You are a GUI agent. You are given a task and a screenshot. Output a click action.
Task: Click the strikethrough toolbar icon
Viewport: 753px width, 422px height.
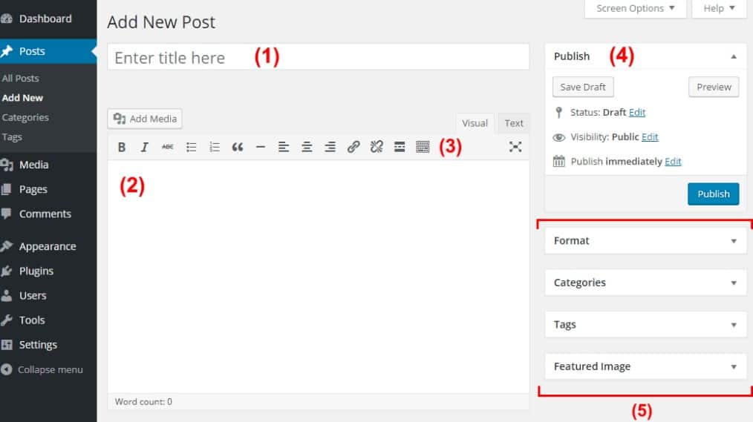pos(168,147)
